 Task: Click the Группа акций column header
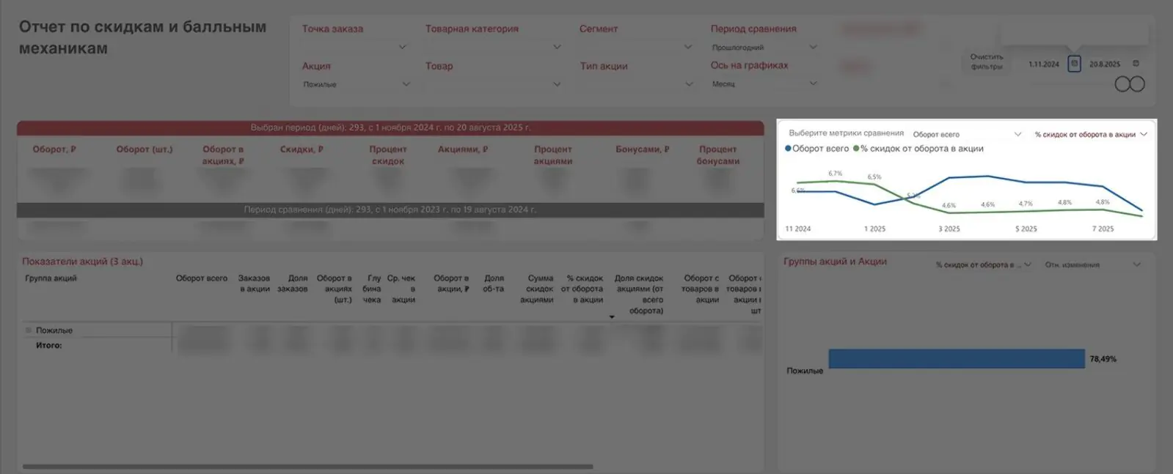coord(51,278)
